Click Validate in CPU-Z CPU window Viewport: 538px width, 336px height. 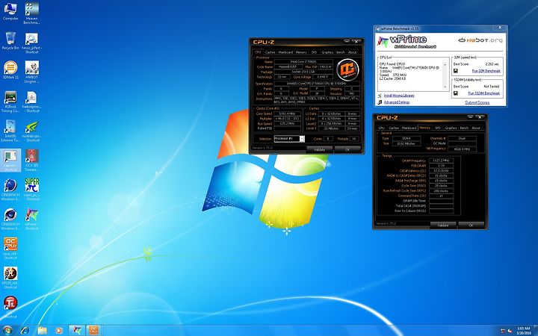[320, 149]
